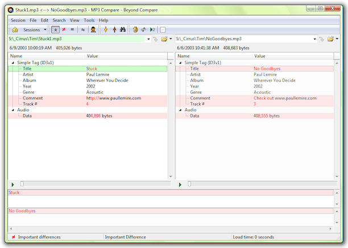348x248 pixels.
Task: Open the Session menu
Action: (x=18, y=20)
